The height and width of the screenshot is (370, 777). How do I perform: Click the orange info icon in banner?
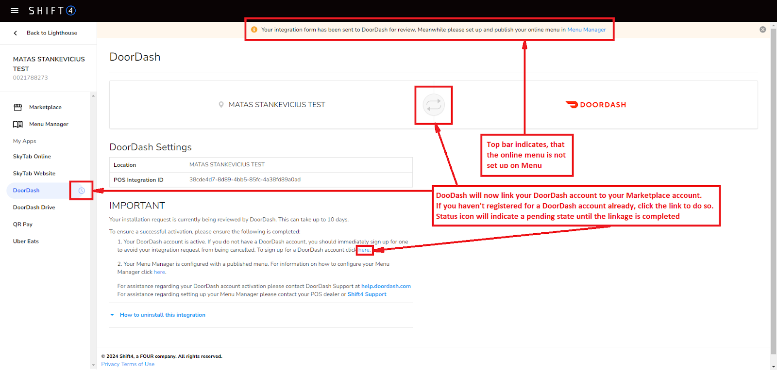(254, 30)
